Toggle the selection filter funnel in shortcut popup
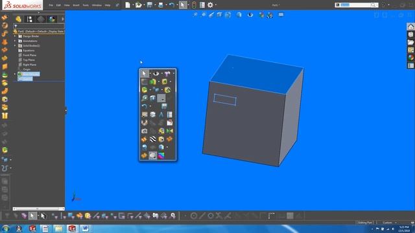This screenshot has width=415, height=233. pos(167,73)
